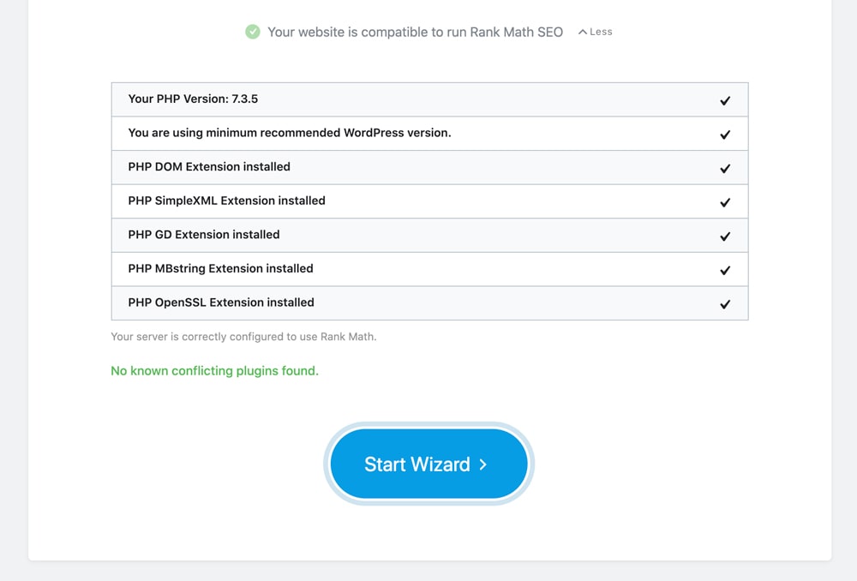Toggle the compatibility details visibility
857x581 pixels.
594,31
